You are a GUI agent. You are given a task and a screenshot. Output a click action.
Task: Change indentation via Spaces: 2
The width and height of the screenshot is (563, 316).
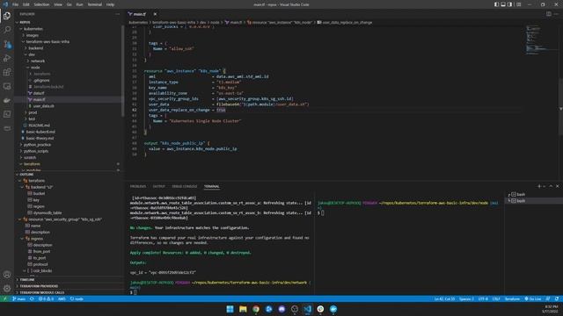(466, 298)
